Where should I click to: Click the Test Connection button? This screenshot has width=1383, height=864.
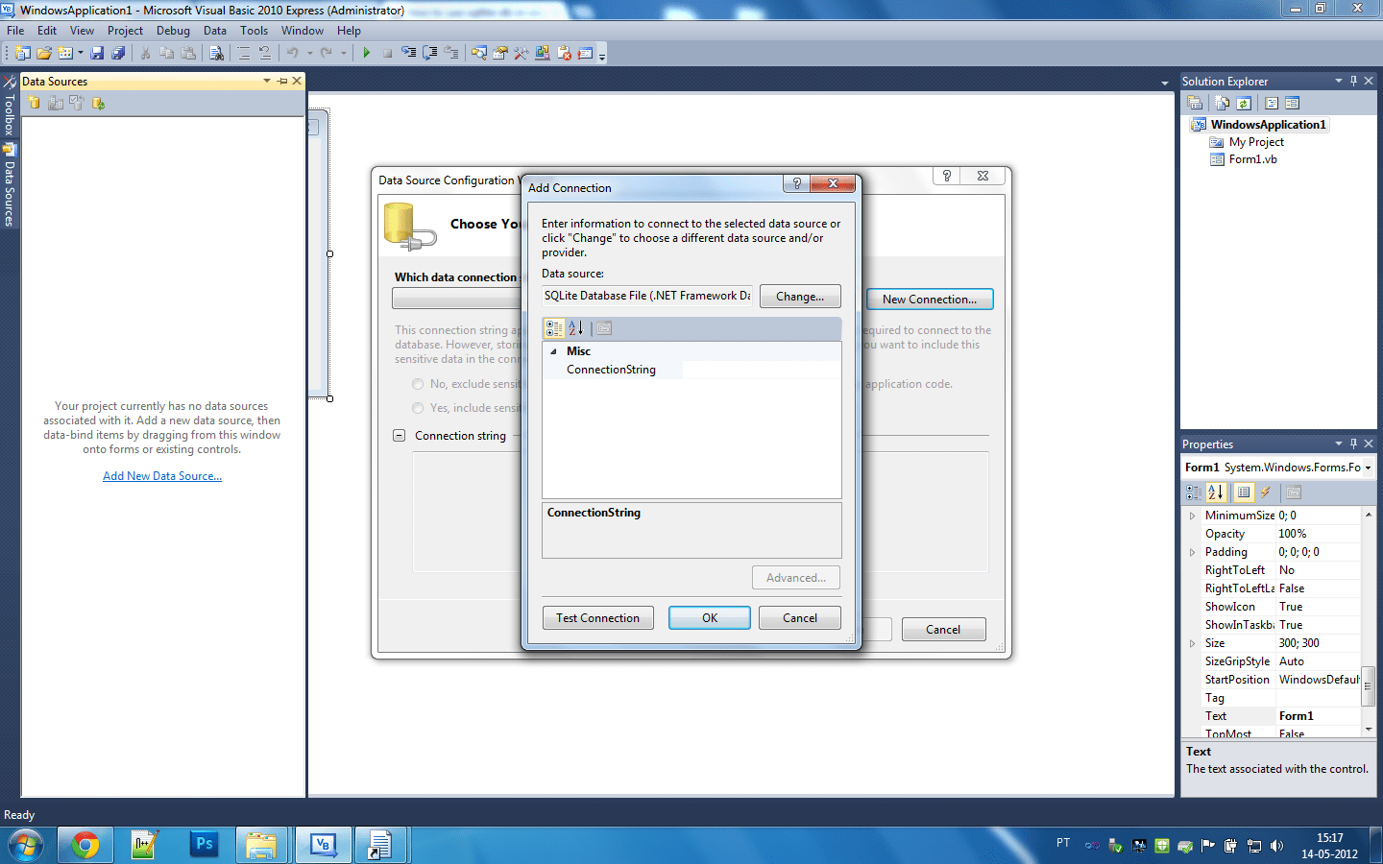597,618
